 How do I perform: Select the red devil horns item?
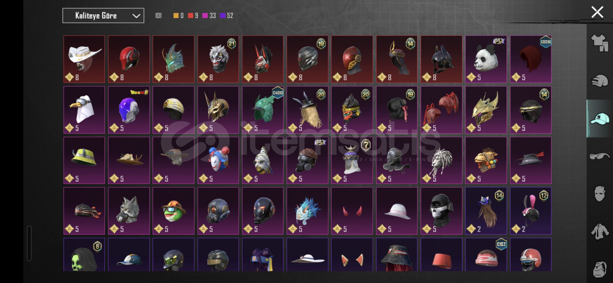click(x=352, y=211)
